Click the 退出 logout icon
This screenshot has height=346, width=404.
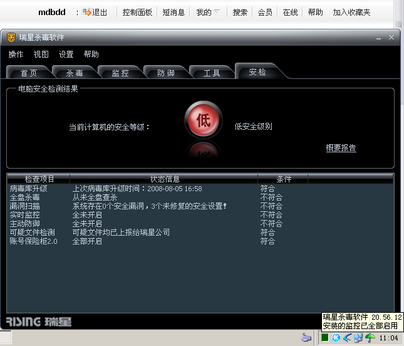point(86,12)
